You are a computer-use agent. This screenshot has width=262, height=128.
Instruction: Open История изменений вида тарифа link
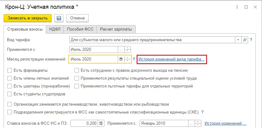tap(172, 59)
